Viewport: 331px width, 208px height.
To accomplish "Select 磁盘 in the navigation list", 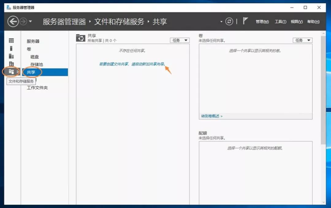I will pyautogui.click(x=35, y=57).
